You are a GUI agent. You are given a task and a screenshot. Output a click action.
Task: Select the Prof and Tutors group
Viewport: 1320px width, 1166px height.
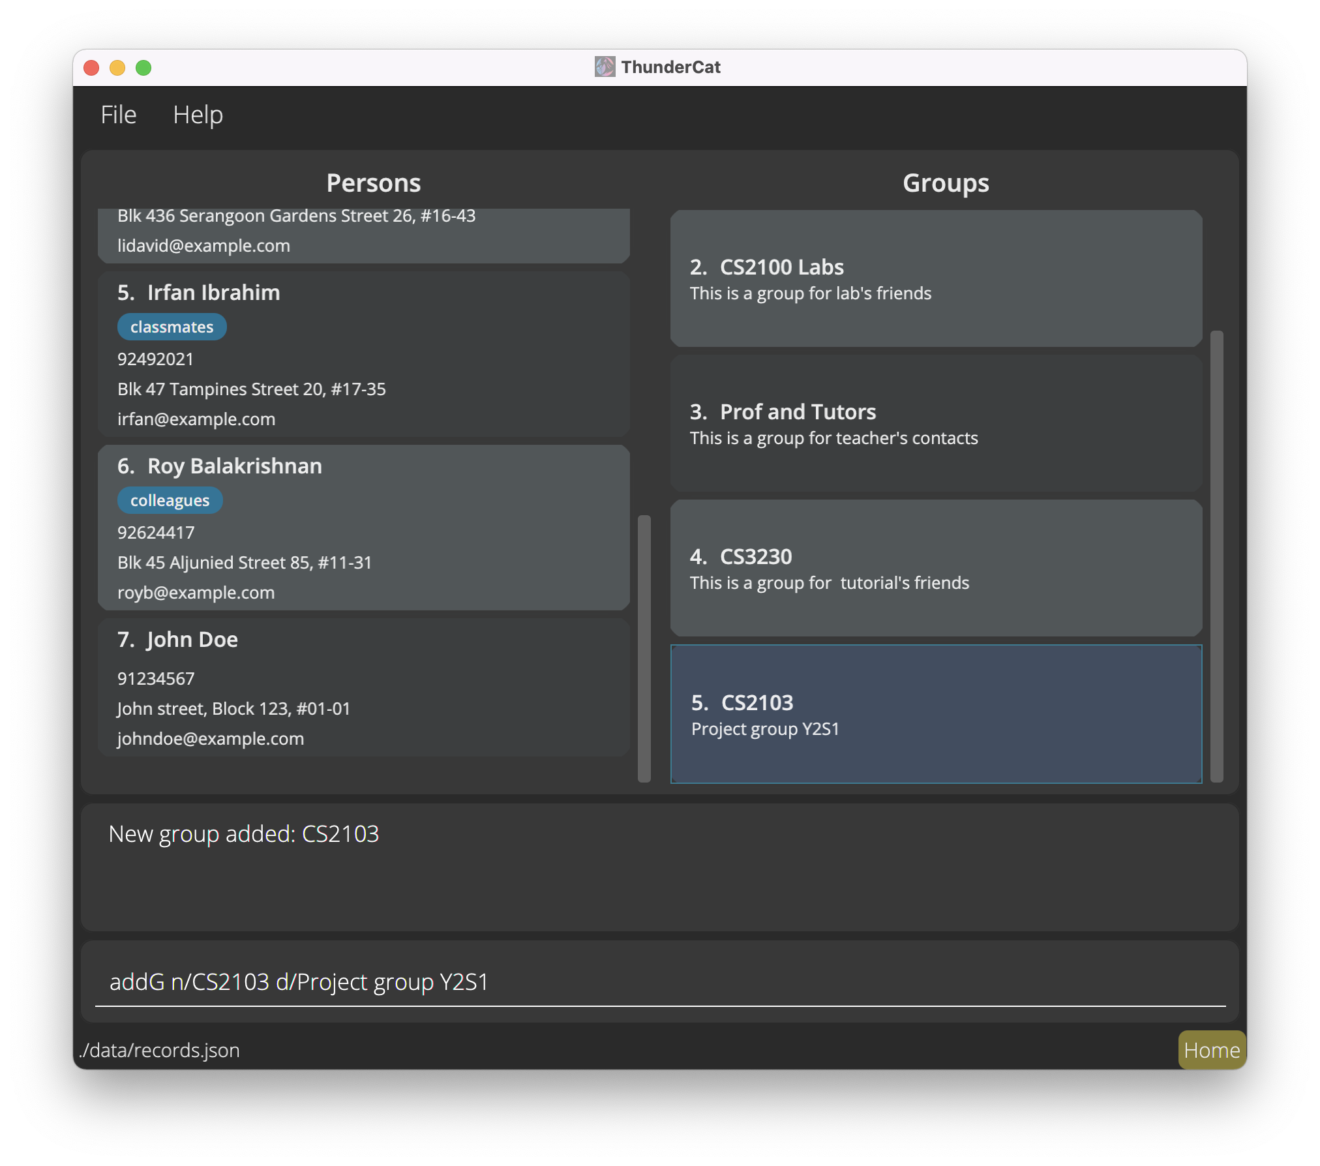(x=936, y=423)
